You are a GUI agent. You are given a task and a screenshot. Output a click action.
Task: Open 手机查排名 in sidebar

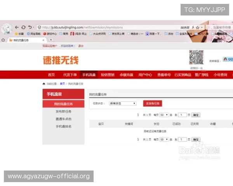[63, 126]
